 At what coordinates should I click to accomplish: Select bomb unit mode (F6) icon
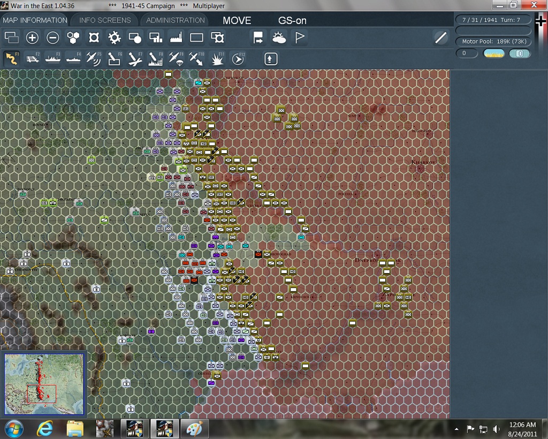click(x=115, y=59)
